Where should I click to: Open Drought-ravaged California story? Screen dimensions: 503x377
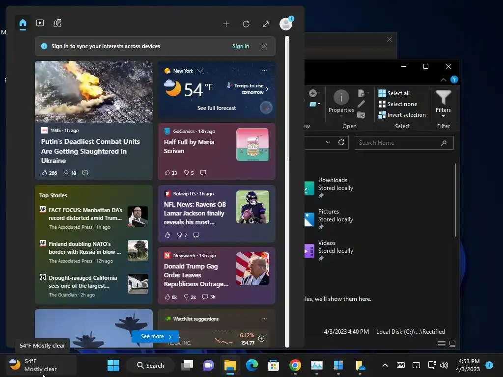[x=83, y=282]
